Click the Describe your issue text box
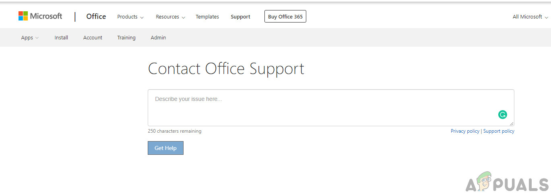 322,107
